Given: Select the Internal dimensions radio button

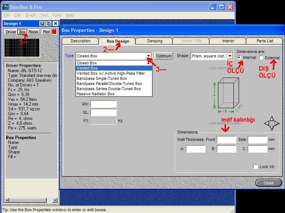Looking at the screenshot, I should (239, 58).
